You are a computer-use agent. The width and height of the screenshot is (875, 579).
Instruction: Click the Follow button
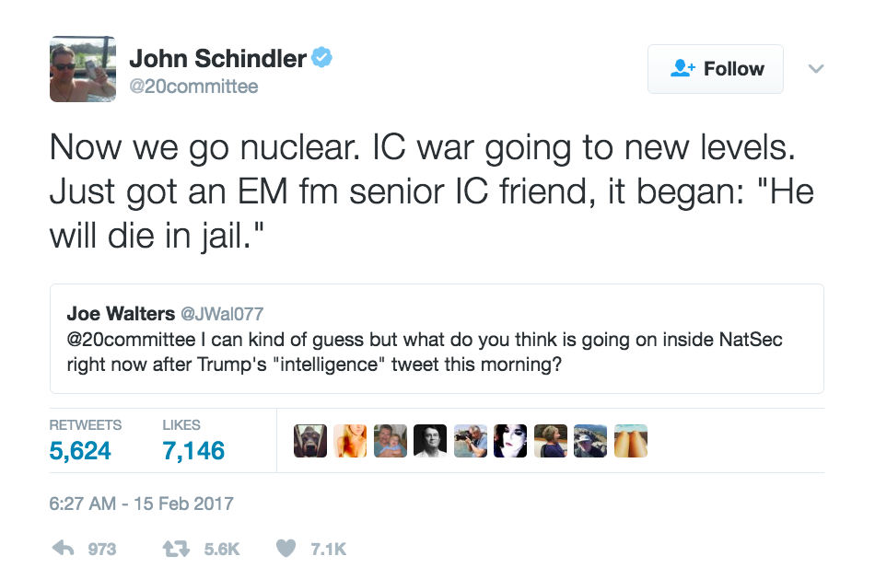(x=716, y=69)
